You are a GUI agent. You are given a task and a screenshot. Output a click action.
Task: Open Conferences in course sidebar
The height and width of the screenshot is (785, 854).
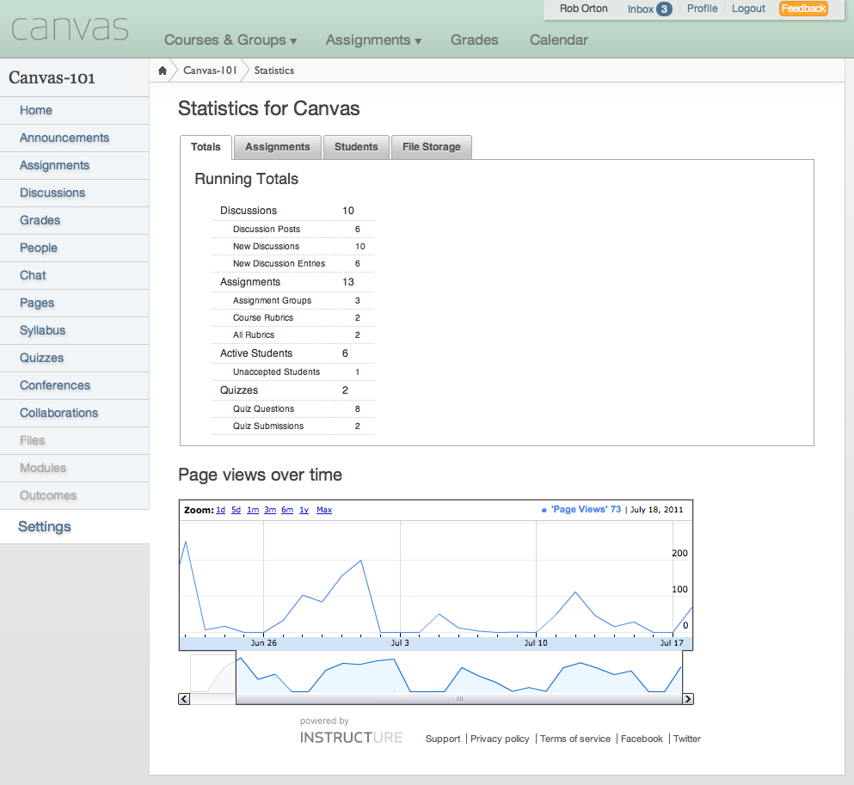75,385
